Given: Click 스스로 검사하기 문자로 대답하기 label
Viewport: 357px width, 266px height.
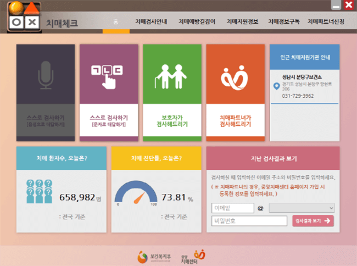Looking at the screenshot, I should pyautogui.click(x=109, y=121).
